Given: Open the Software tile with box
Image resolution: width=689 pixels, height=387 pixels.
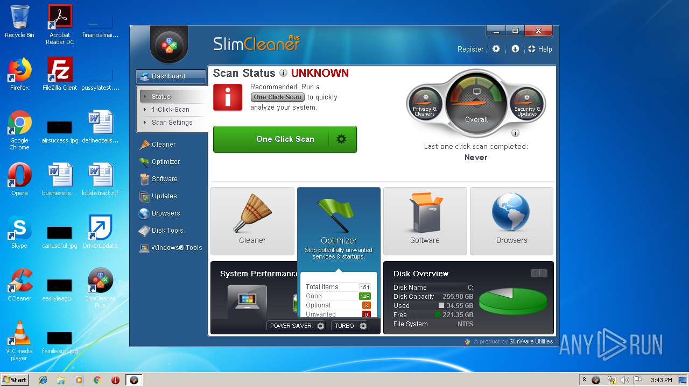Looking at the screenshot, I should pyautogui.click(x=425, y=221).
